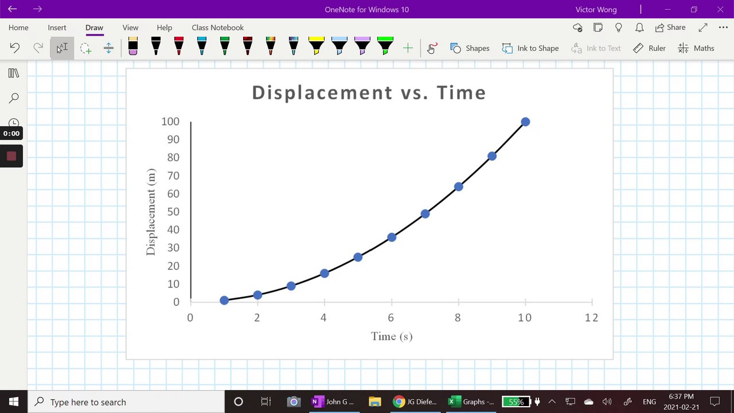
Task: Click the Windows Start button
Action: pyautogui.click(x=14, y=402)
